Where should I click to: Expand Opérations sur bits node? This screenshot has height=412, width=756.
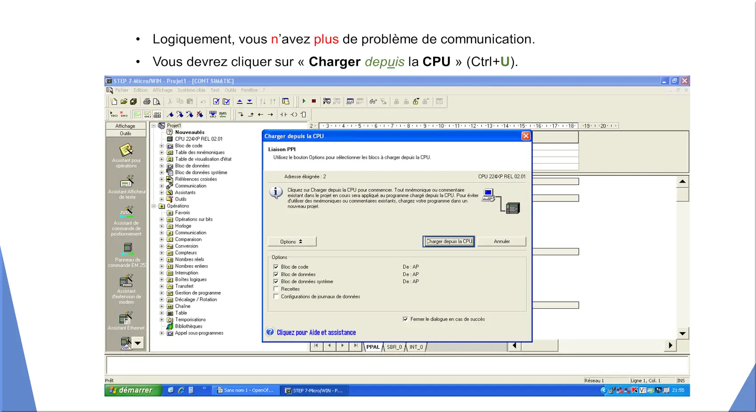click(x=162, y=219)
